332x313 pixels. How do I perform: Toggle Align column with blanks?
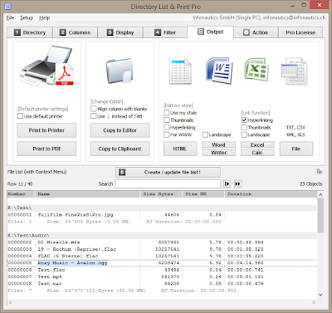point(94,109)
